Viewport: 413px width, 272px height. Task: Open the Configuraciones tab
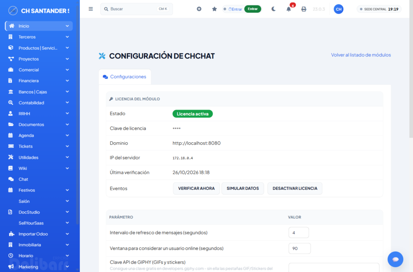point(125,77)
